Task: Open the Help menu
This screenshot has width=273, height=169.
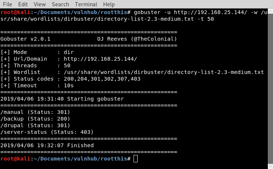Action: pyautogui.click(x=109, y=4)
